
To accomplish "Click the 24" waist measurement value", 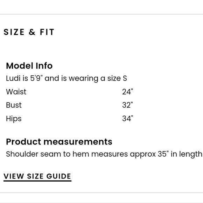I will point(127,92).
